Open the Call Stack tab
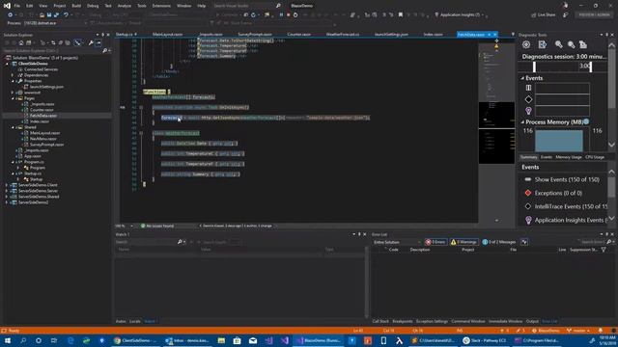Screen dimensions: 618x347 coord(380,321)
